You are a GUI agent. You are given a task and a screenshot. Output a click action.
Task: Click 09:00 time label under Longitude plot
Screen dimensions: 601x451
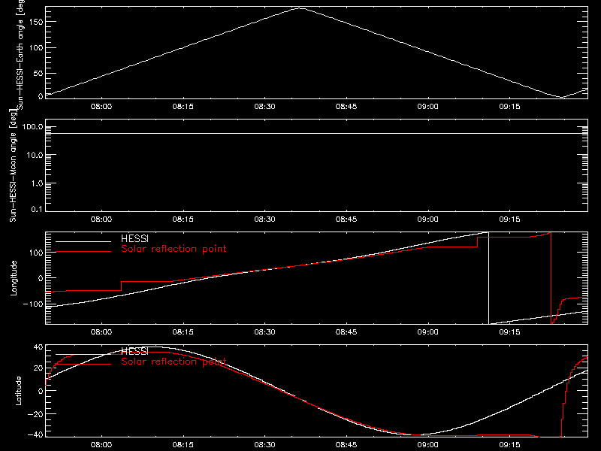tap(427, 331)
